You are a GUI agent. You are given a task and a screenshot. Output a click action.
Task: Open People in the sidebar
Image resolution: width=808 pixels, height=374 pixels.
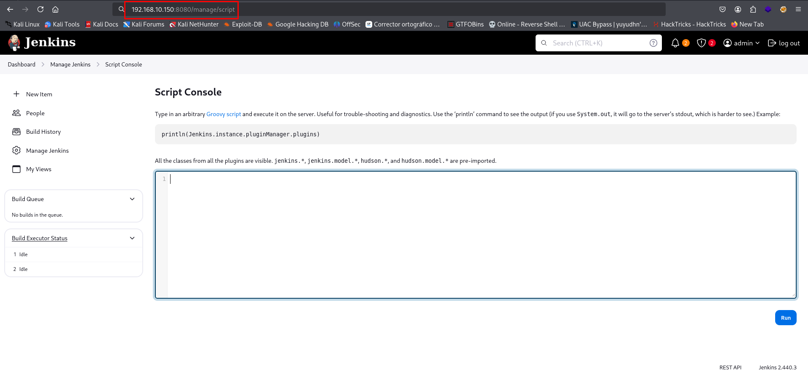[35, 113]
